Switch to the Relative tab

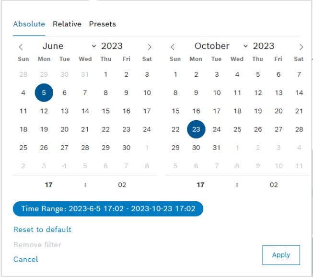(67, 24)
